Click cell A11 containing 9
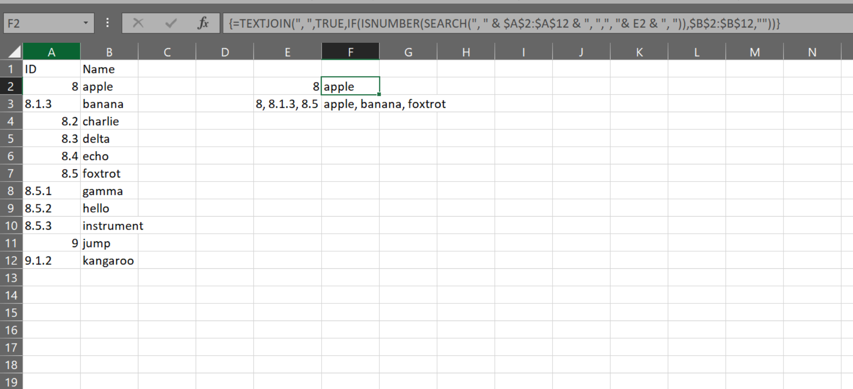This screenshot has height=389, width=853. pyautogui.click(x=51, y=243)
